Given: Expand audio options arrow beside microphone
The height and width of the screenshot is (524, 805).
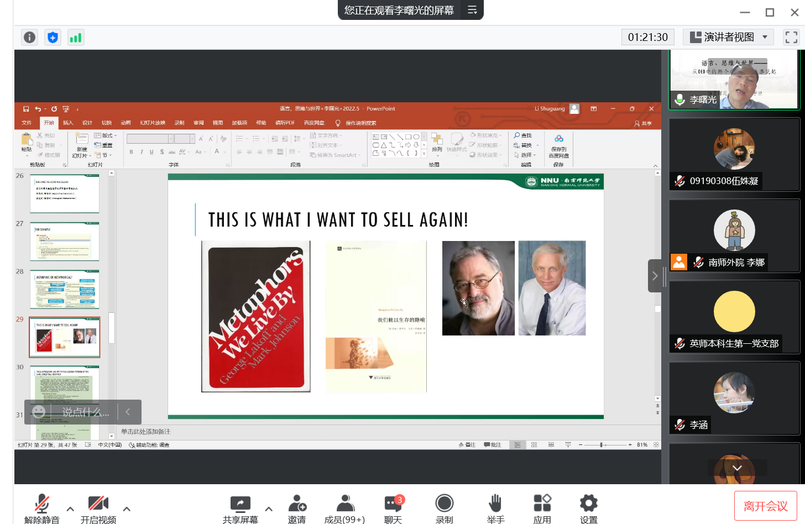Looking at the screenshot, I should click(x=70, y=509).
